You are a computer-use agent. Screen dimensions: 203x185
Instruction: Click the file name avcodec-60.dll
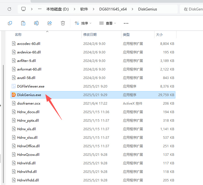coord(29,44)
